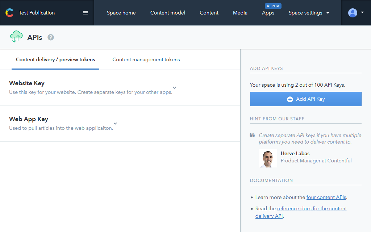Click the ALPHA badge above Apps
This screenshot has height=232, width=371.
pos(273,6)
